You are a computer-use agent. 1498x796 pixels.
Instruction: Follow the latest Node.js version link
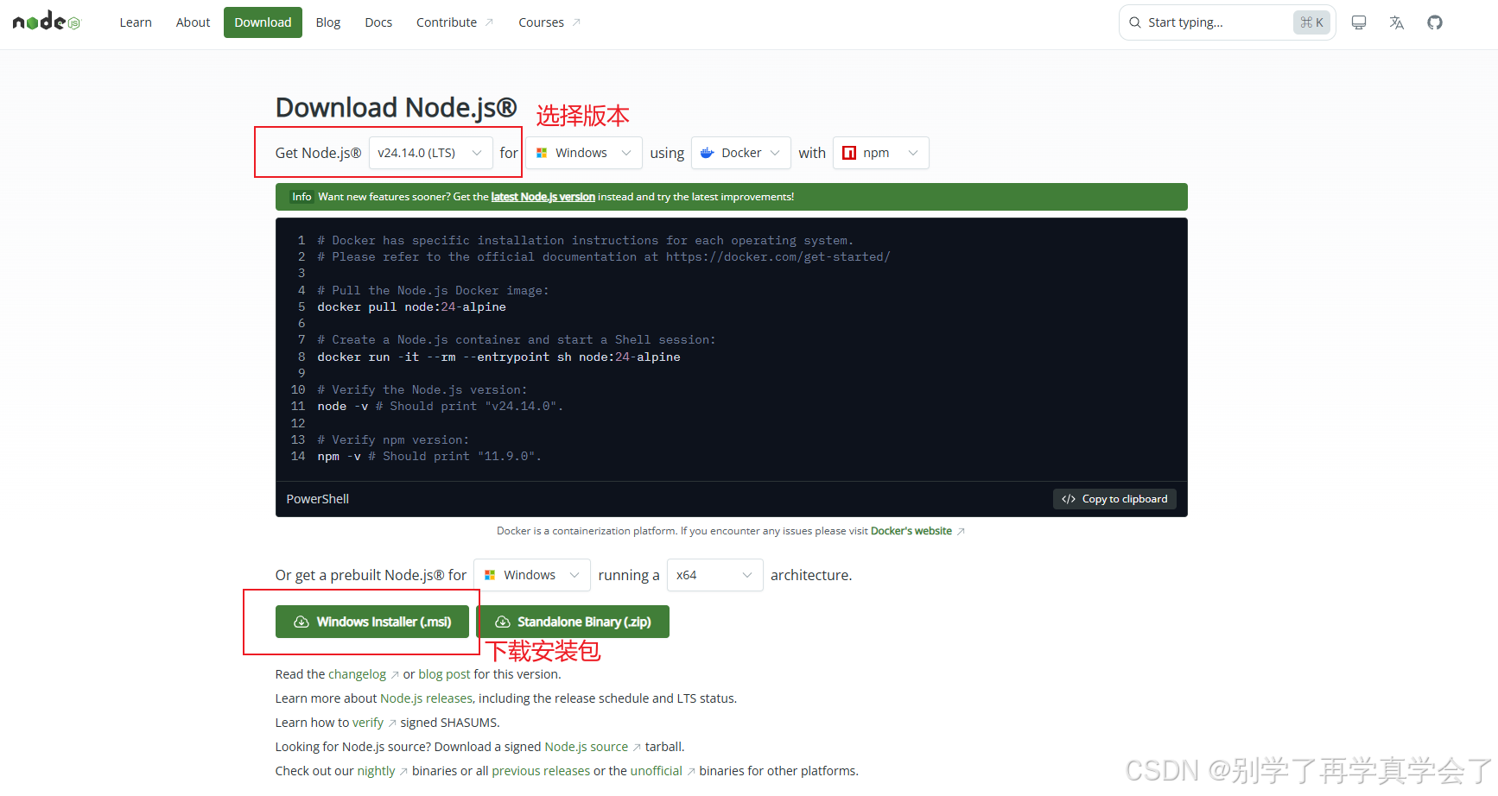tap(543, 197)
